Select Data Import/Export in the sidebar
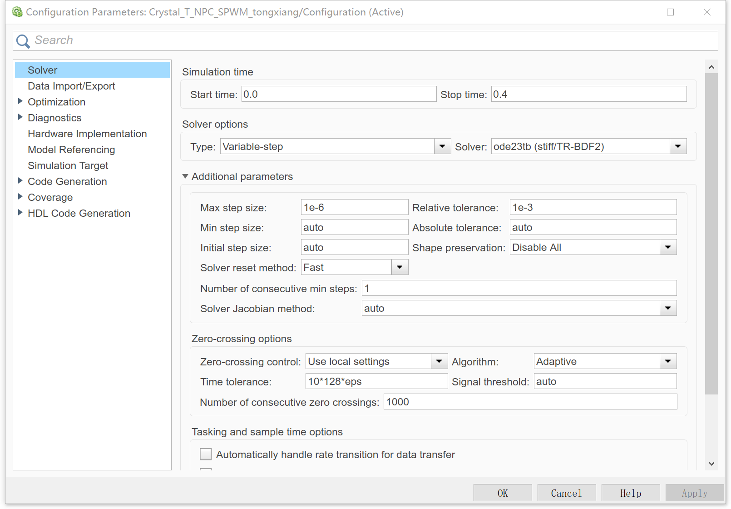The image size is (731, 509). point(71,85)
